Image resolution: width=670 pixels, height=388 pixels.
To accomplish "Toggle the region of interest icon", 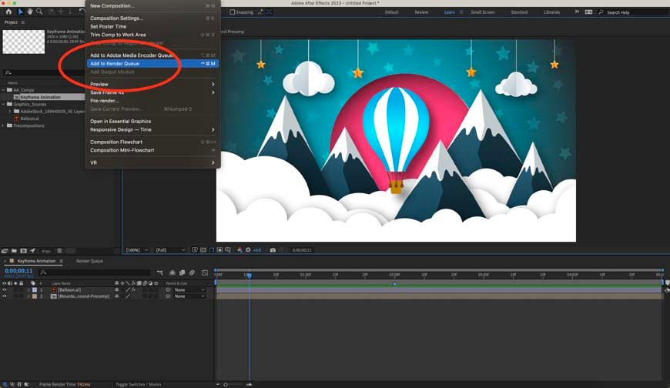I will tap(219, 250).
